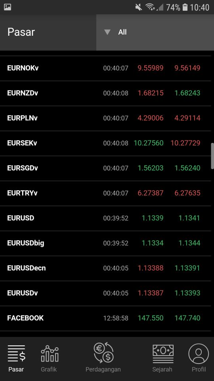Switch to the Grafik tab label
Image resolution: width=214 pixels, height=381 pixels.
(x=49, y=369)
